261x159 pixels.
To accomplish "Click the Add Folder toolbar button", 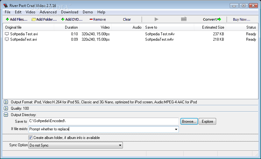I will 44,19.
